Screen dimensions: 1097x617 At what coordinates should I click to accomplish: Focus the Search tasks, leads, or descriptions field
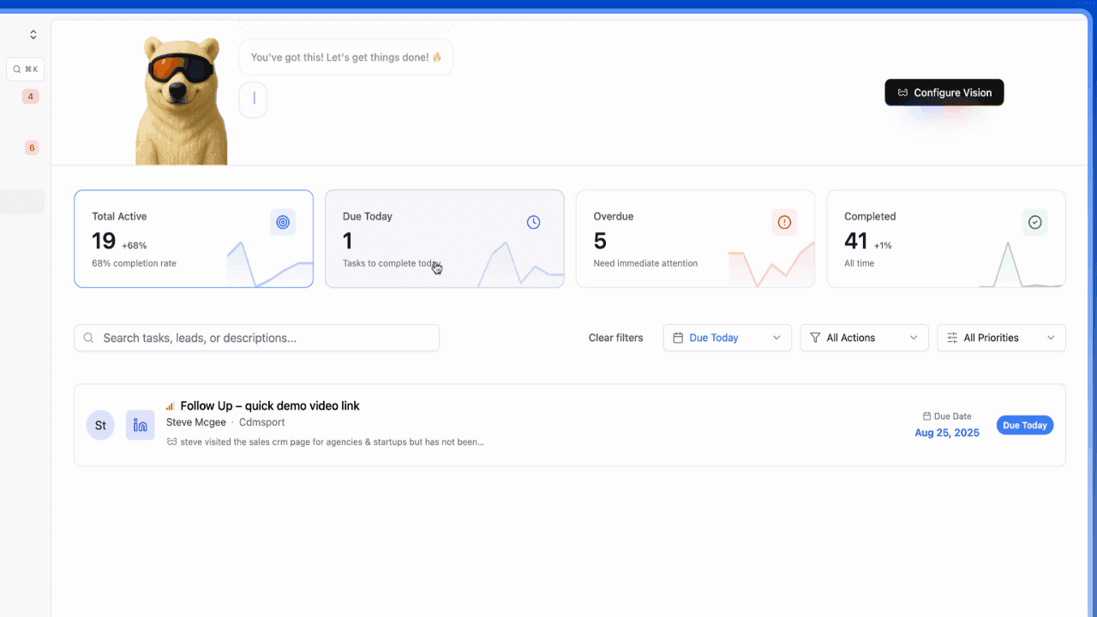point(257,338)
